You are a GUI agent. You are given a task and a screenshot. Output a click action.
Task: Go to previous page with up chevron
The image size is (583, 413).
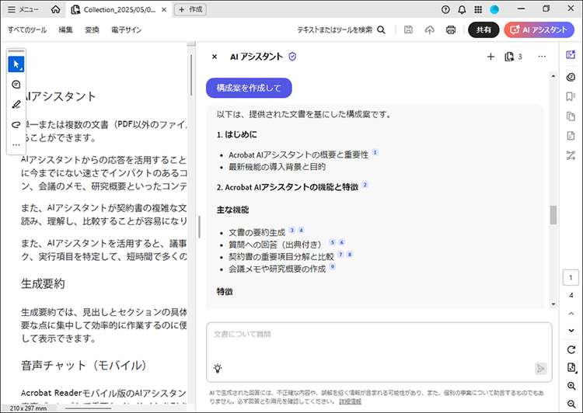pyautogui.click(x=571, y=314)
